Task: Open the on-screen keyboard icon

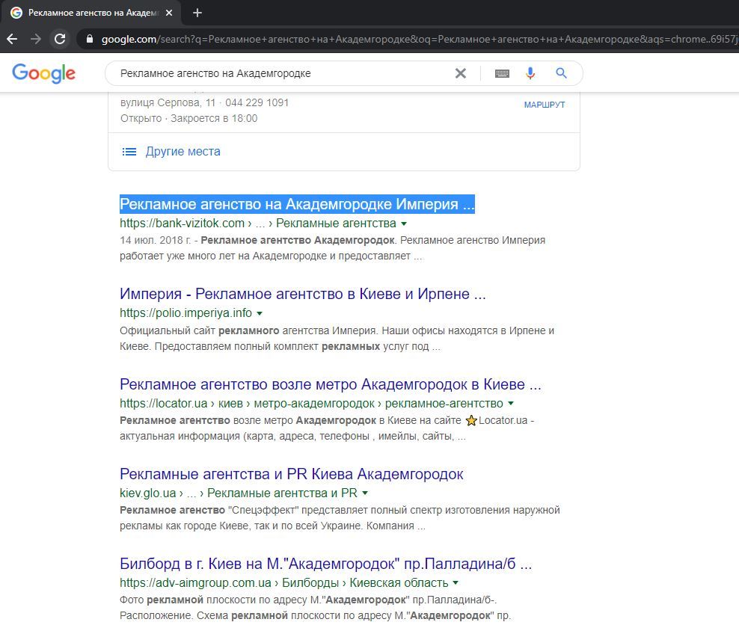Action: [x=502, y=73]
